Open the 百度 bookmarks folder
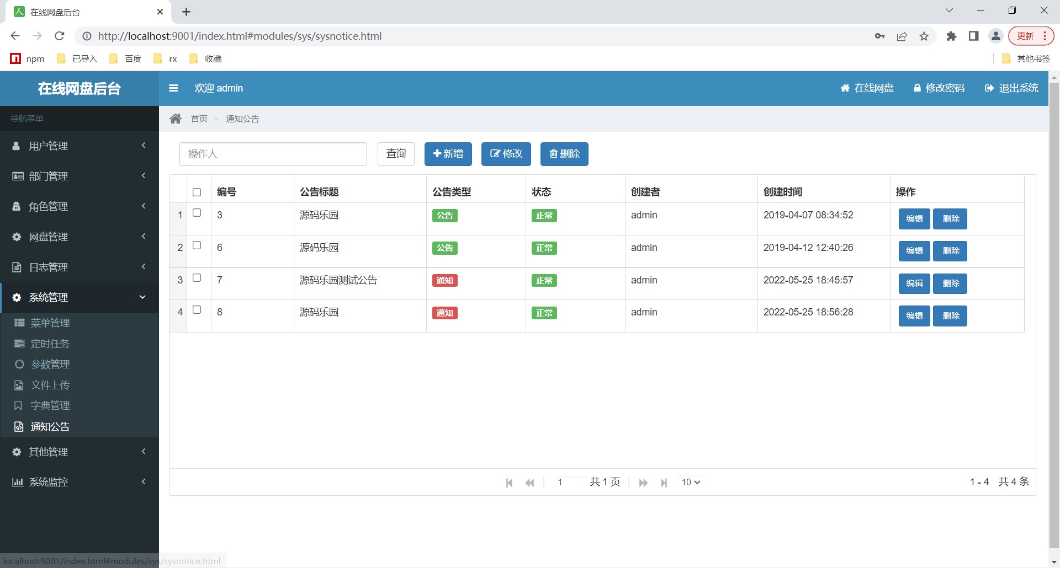This screenshot has height=568, width=1060. pos(126,58)
